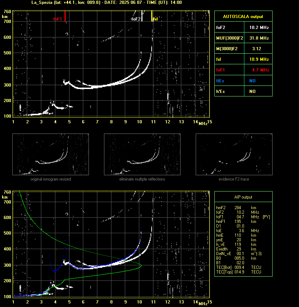Select the AIP foF1 04.7 MHz [PY] row
Viewport: 299px width, 307px height.
coord(243,217)
